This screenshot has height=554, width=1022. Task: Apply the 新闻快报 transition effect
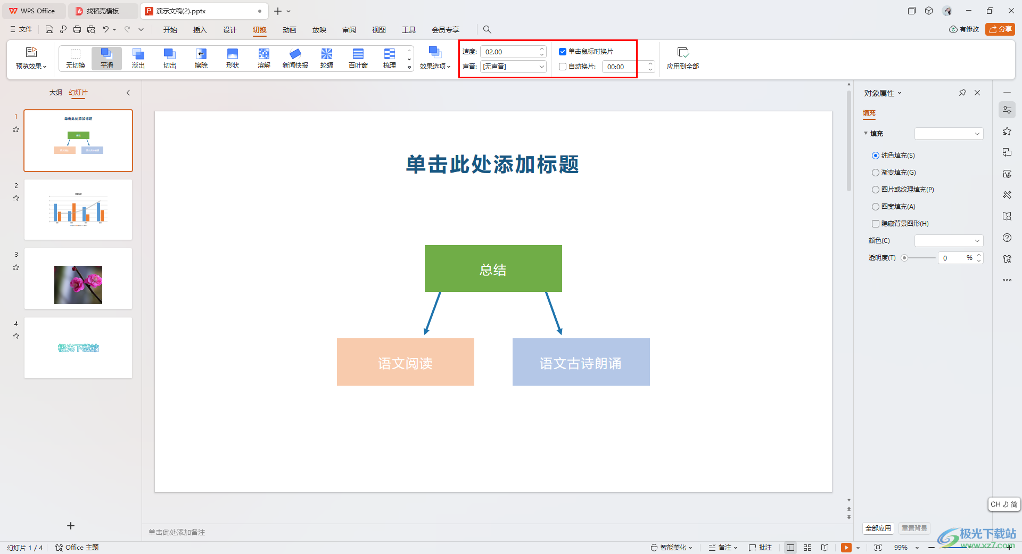click(x=295, y=58)
